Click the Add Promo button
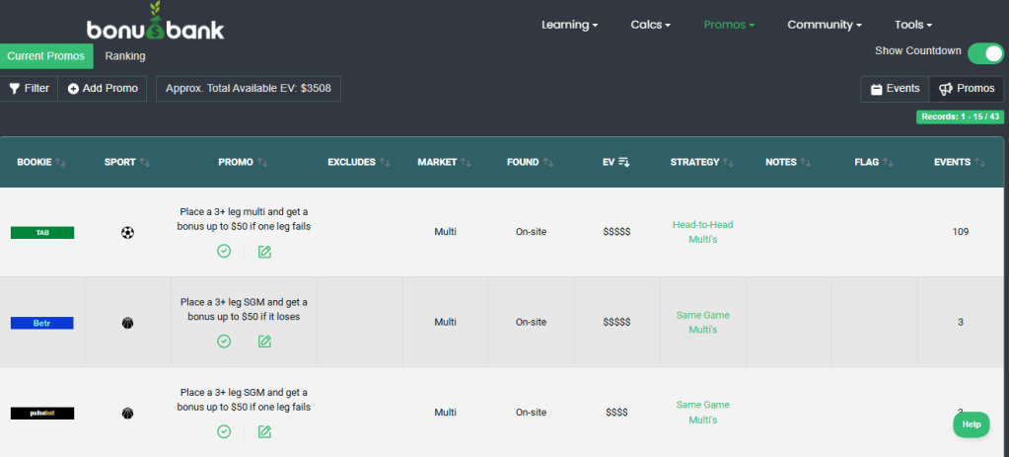Image resolution: width=1009 pixels, height=457 pixels. click(x=103, y=89)
